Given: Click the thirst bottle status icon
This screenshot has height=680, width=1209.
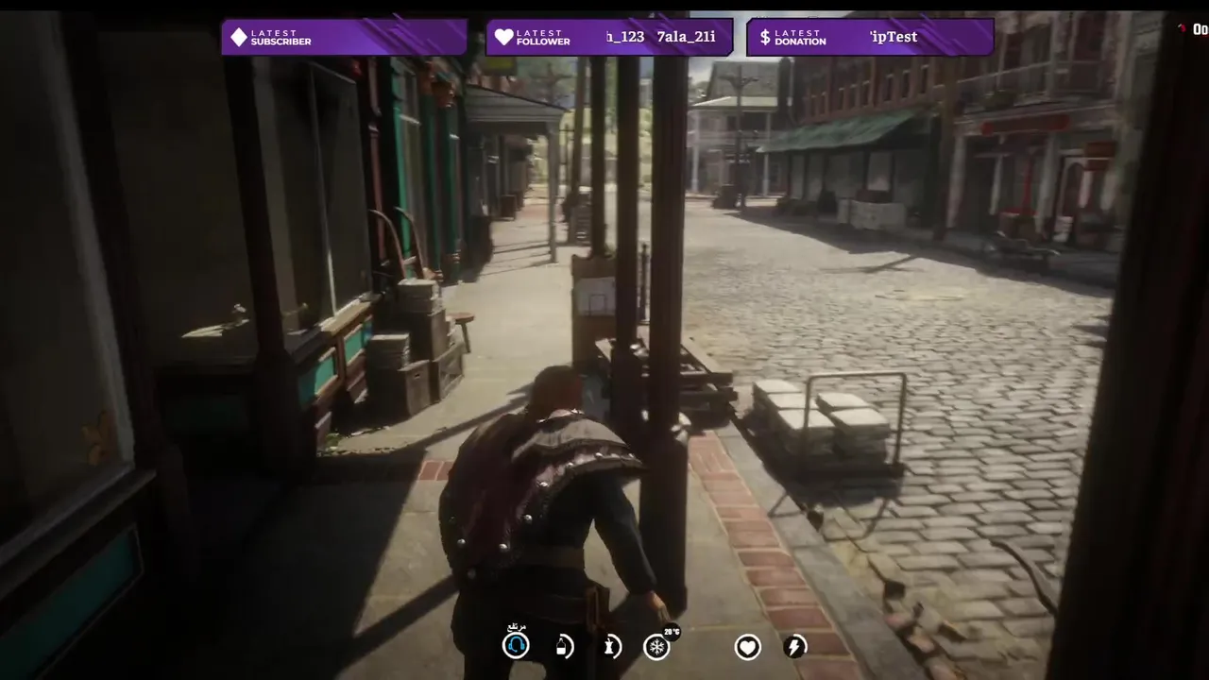Looking at the screenshot, I should tap(564, 646).
